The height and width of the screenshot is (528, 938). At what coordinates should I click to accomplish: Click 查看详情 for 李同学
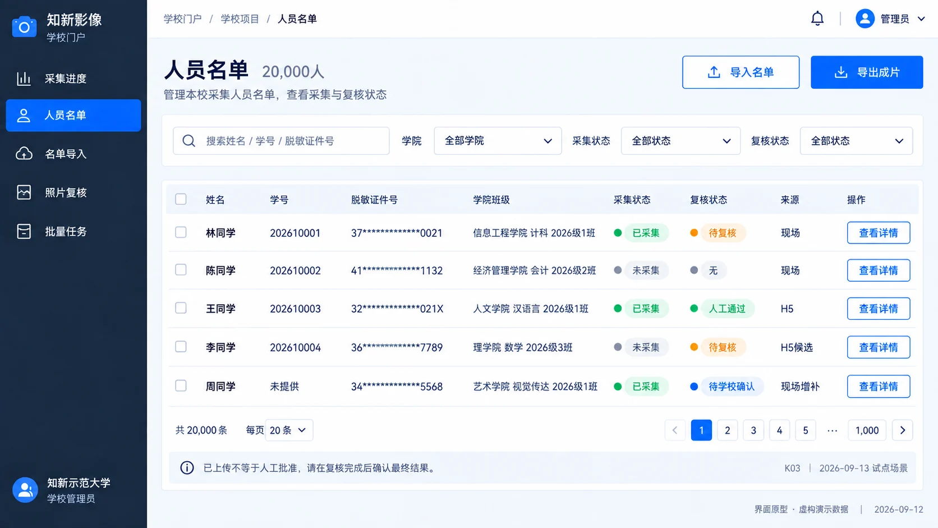(879, 347)
